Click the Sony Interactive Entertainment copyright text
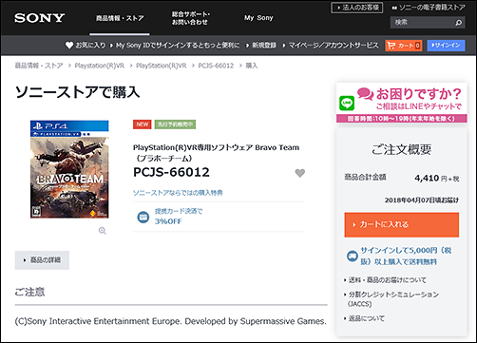Screen dimensions: 477x343 point(170,321)
